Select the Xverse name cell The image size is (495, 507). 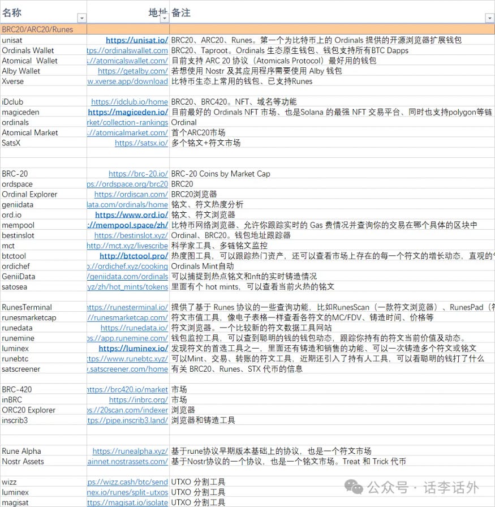pyautogui.click(x=44, y=81)
